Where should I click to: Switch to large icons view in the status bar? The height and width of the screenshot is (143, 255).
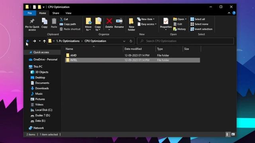click(233, 134)
